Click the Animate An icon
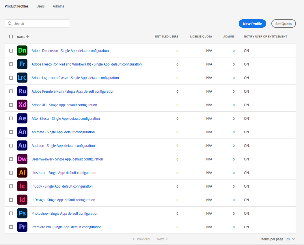Screen dimensions: 304x245 click(x=22, y=132)
